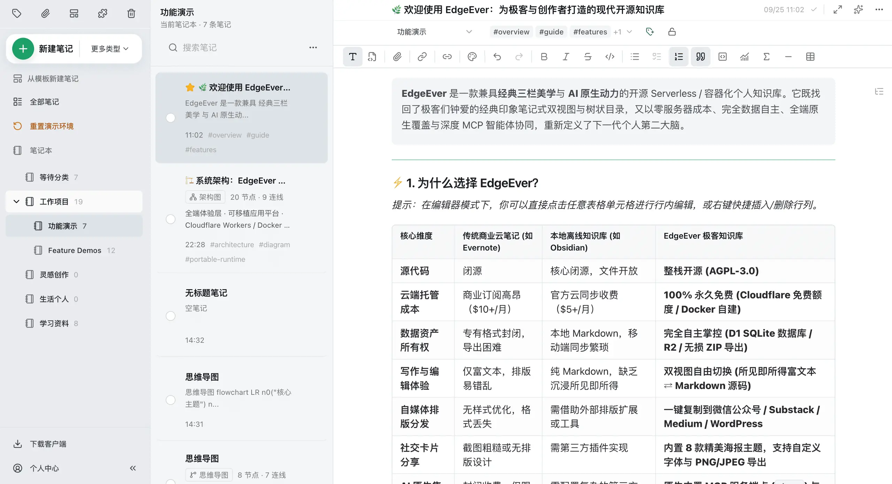Select the 灵感创作 notebook
This screenshot has height=484, width=892.
point(74,275)
